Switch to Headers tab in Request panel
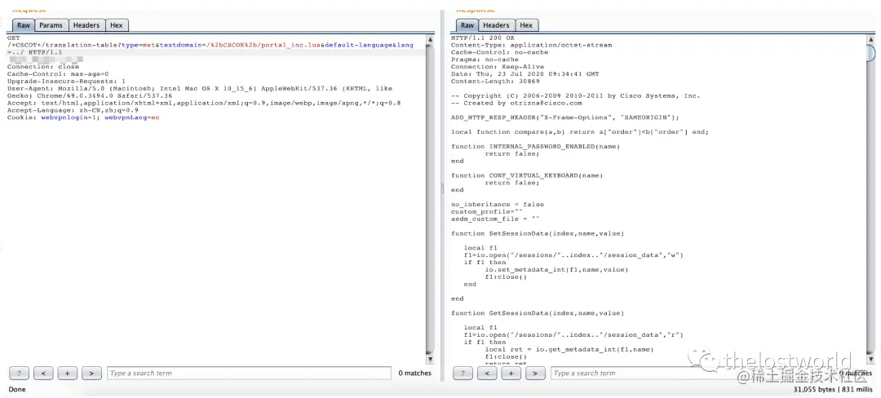 [86, 25]
